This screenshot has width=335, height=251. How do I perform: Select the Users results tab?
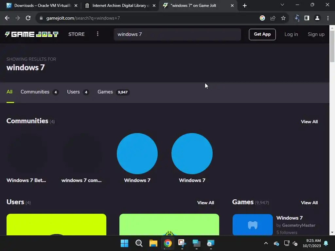tap(78, 92)
